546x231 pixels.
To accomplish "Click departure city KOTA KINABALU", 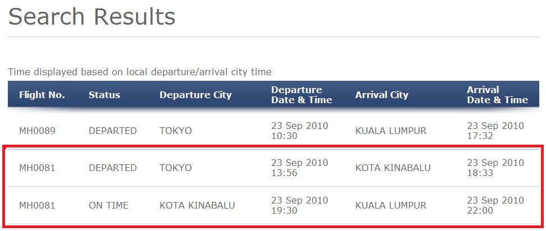I will click(x=197, y=206).
